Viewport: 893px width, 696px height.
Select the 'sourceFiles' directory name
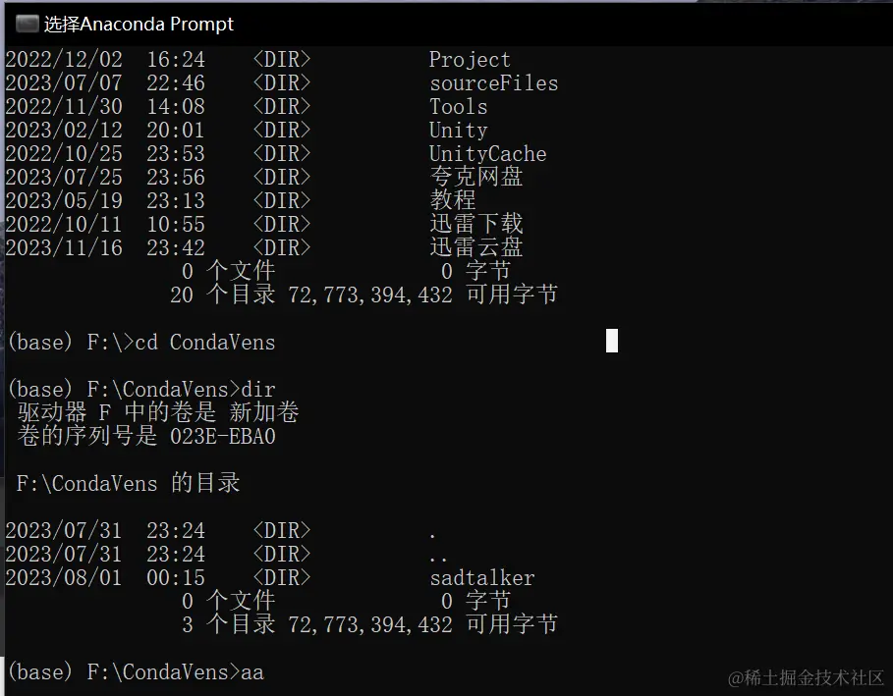pos(493,83)
